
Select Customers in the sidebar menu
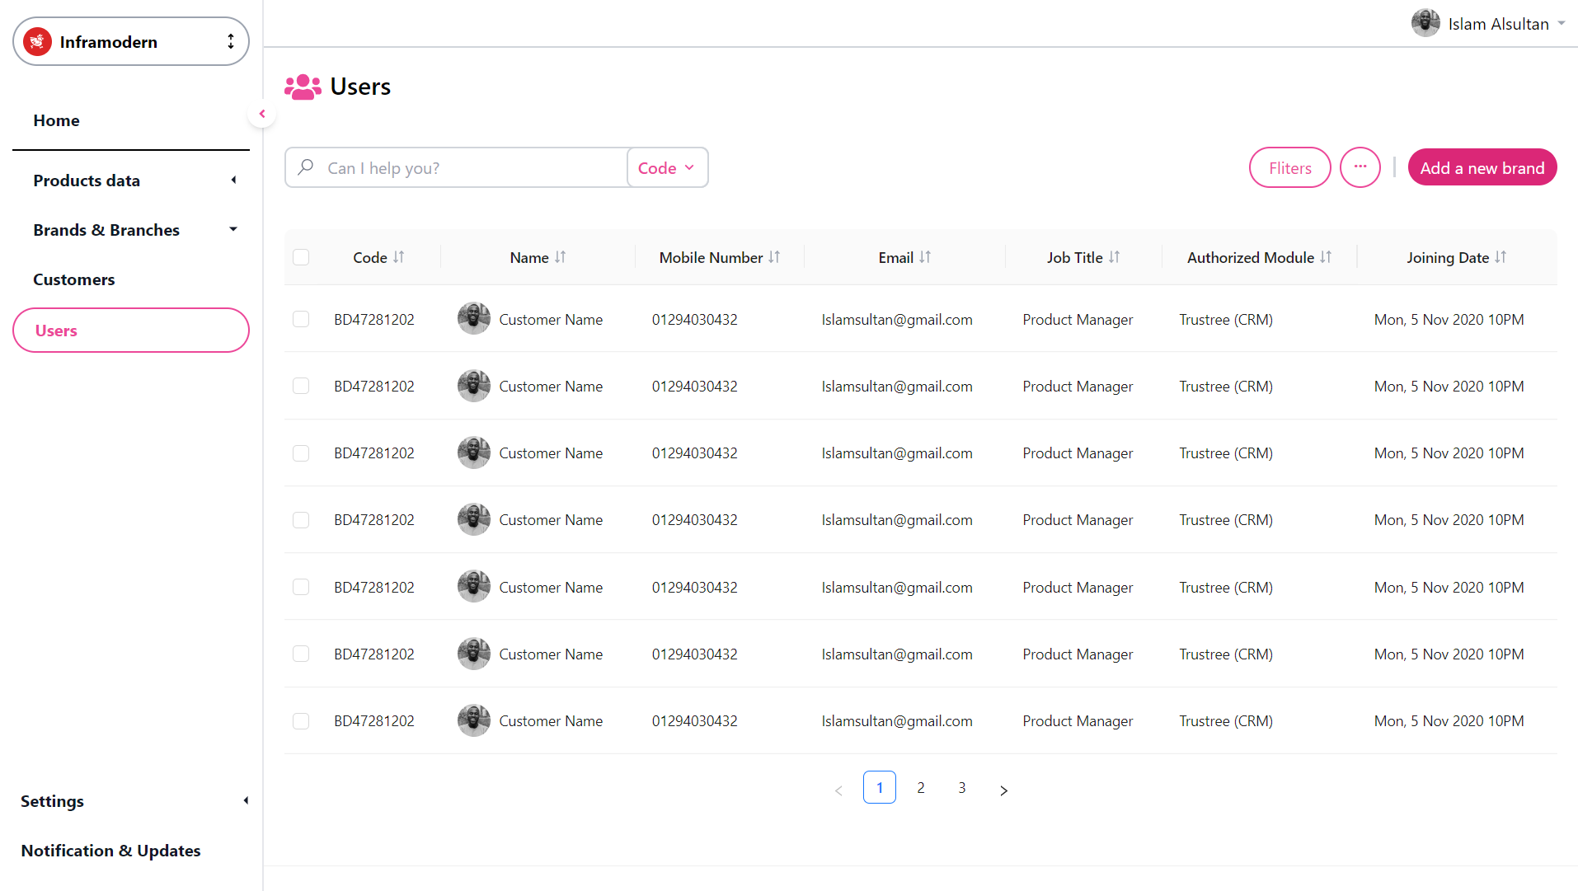[x=73, y=279]
